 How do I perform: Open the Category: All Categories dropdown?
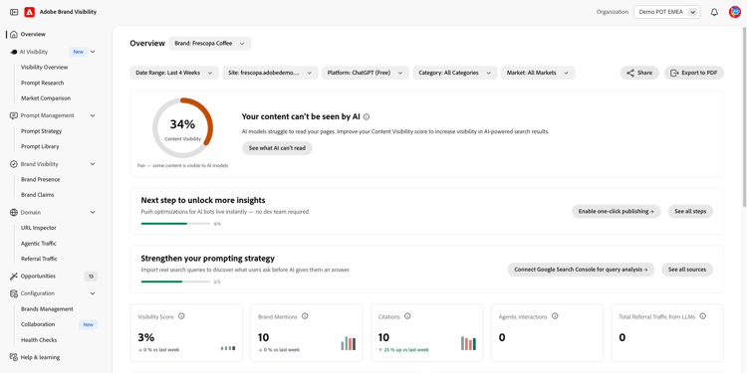tap(455, 73)
